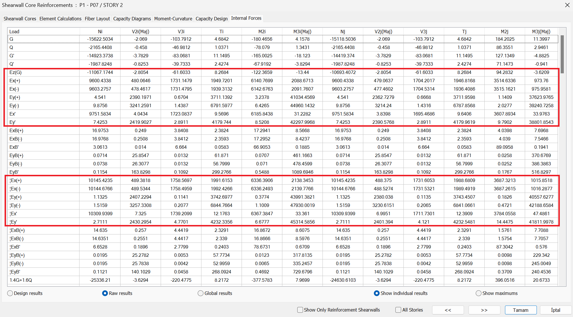Switch to the Shearwall Cores tab
The height and width of the screenshot is (317, 573).
(20, 19)
